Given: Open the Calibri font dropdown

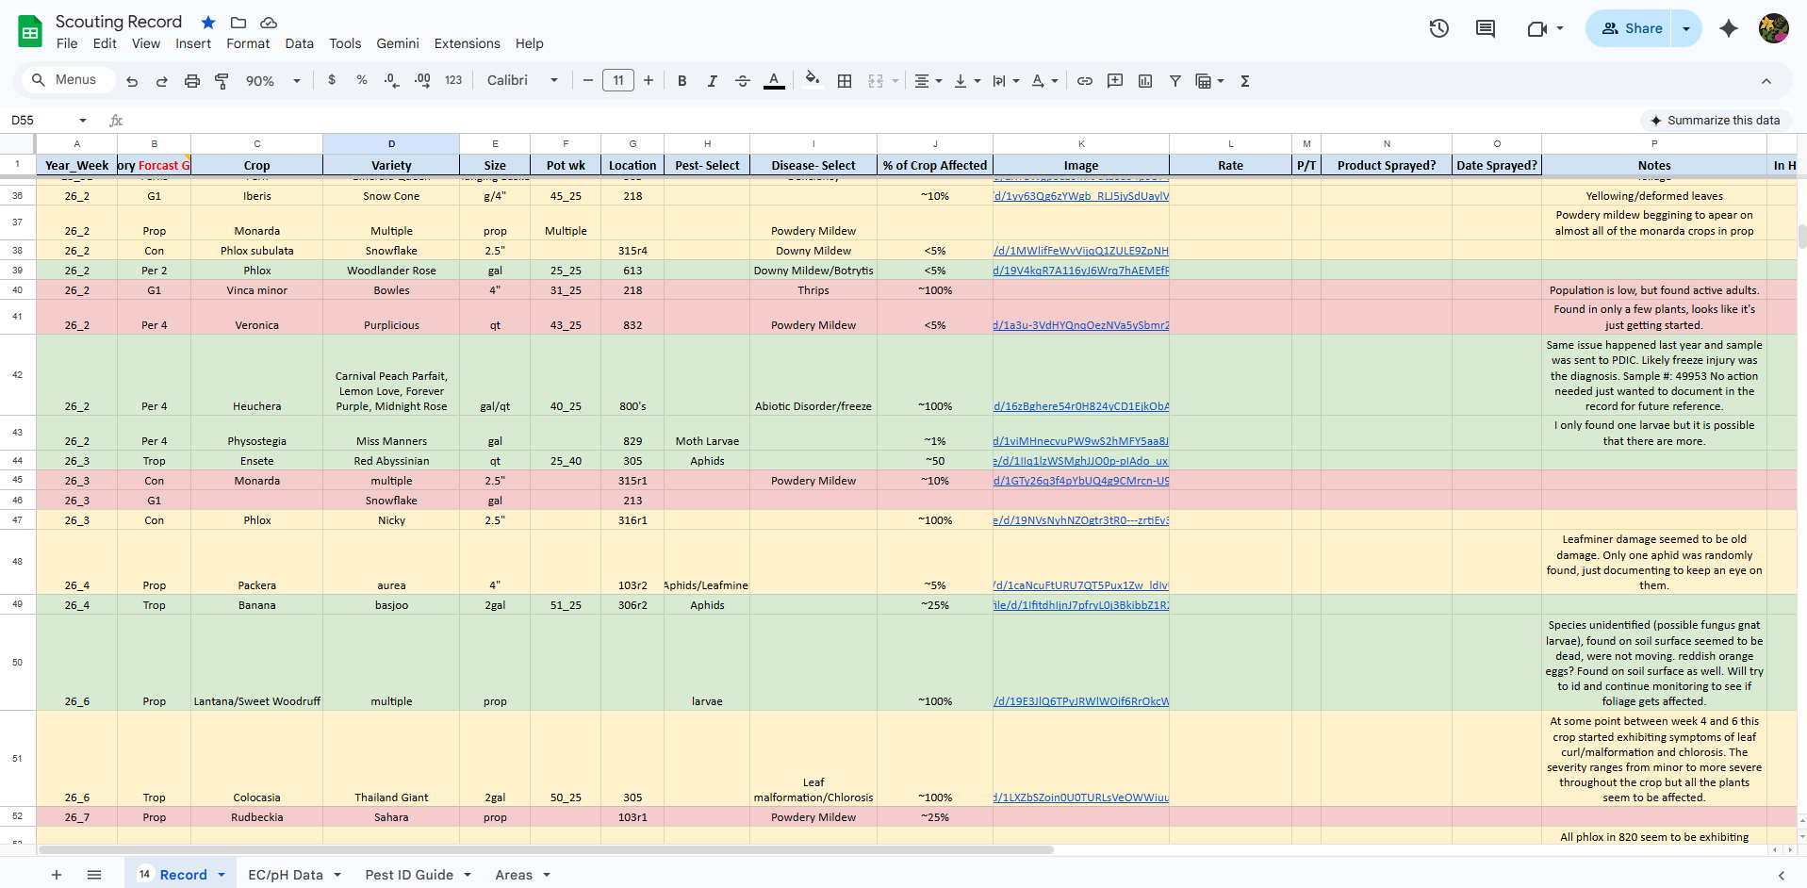Looking at the screenshot, I should 522,81.
